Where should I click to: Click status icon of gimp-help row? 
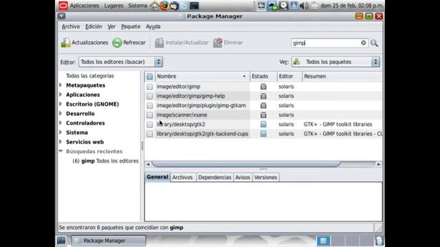point(263,96)
